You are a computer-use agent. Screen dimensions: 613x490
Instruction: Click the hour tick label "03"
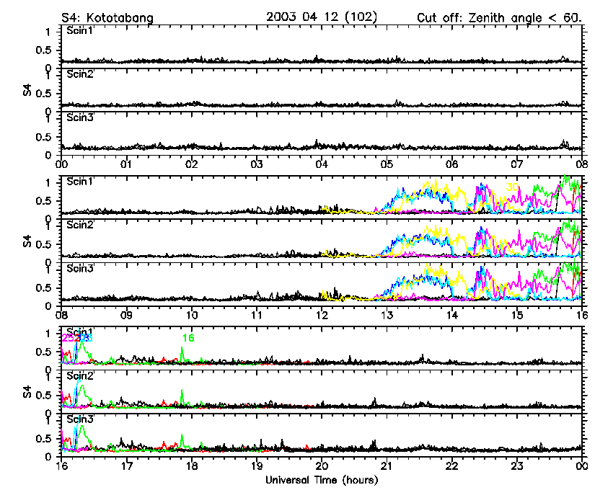[x=257, y=164]
